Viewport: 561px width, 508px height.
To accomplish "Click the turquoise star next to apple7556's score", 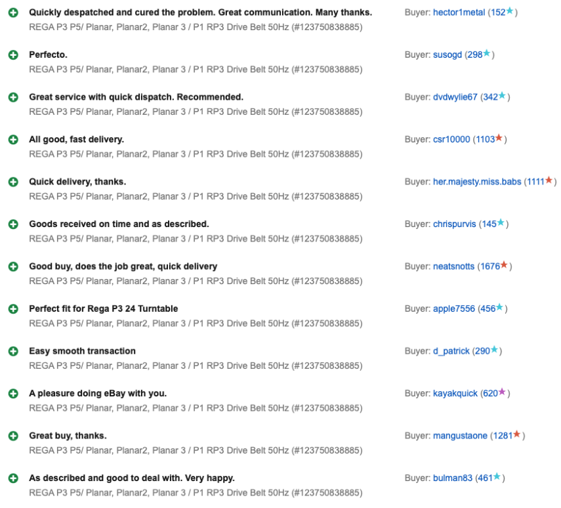I will 500,308.
